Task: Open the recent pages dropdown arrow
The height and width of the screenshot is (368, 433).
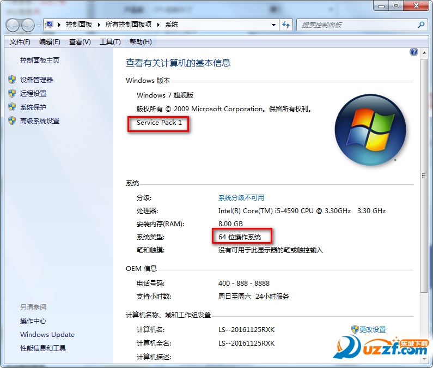Action: pos(39,25)
